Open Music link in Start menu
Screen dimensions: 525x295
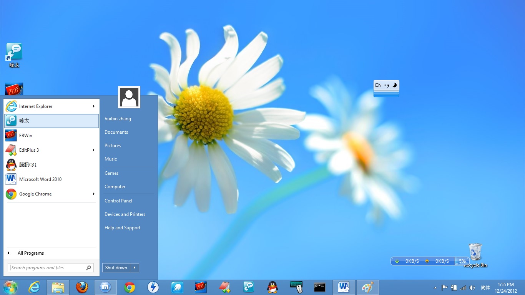(111, 159)
